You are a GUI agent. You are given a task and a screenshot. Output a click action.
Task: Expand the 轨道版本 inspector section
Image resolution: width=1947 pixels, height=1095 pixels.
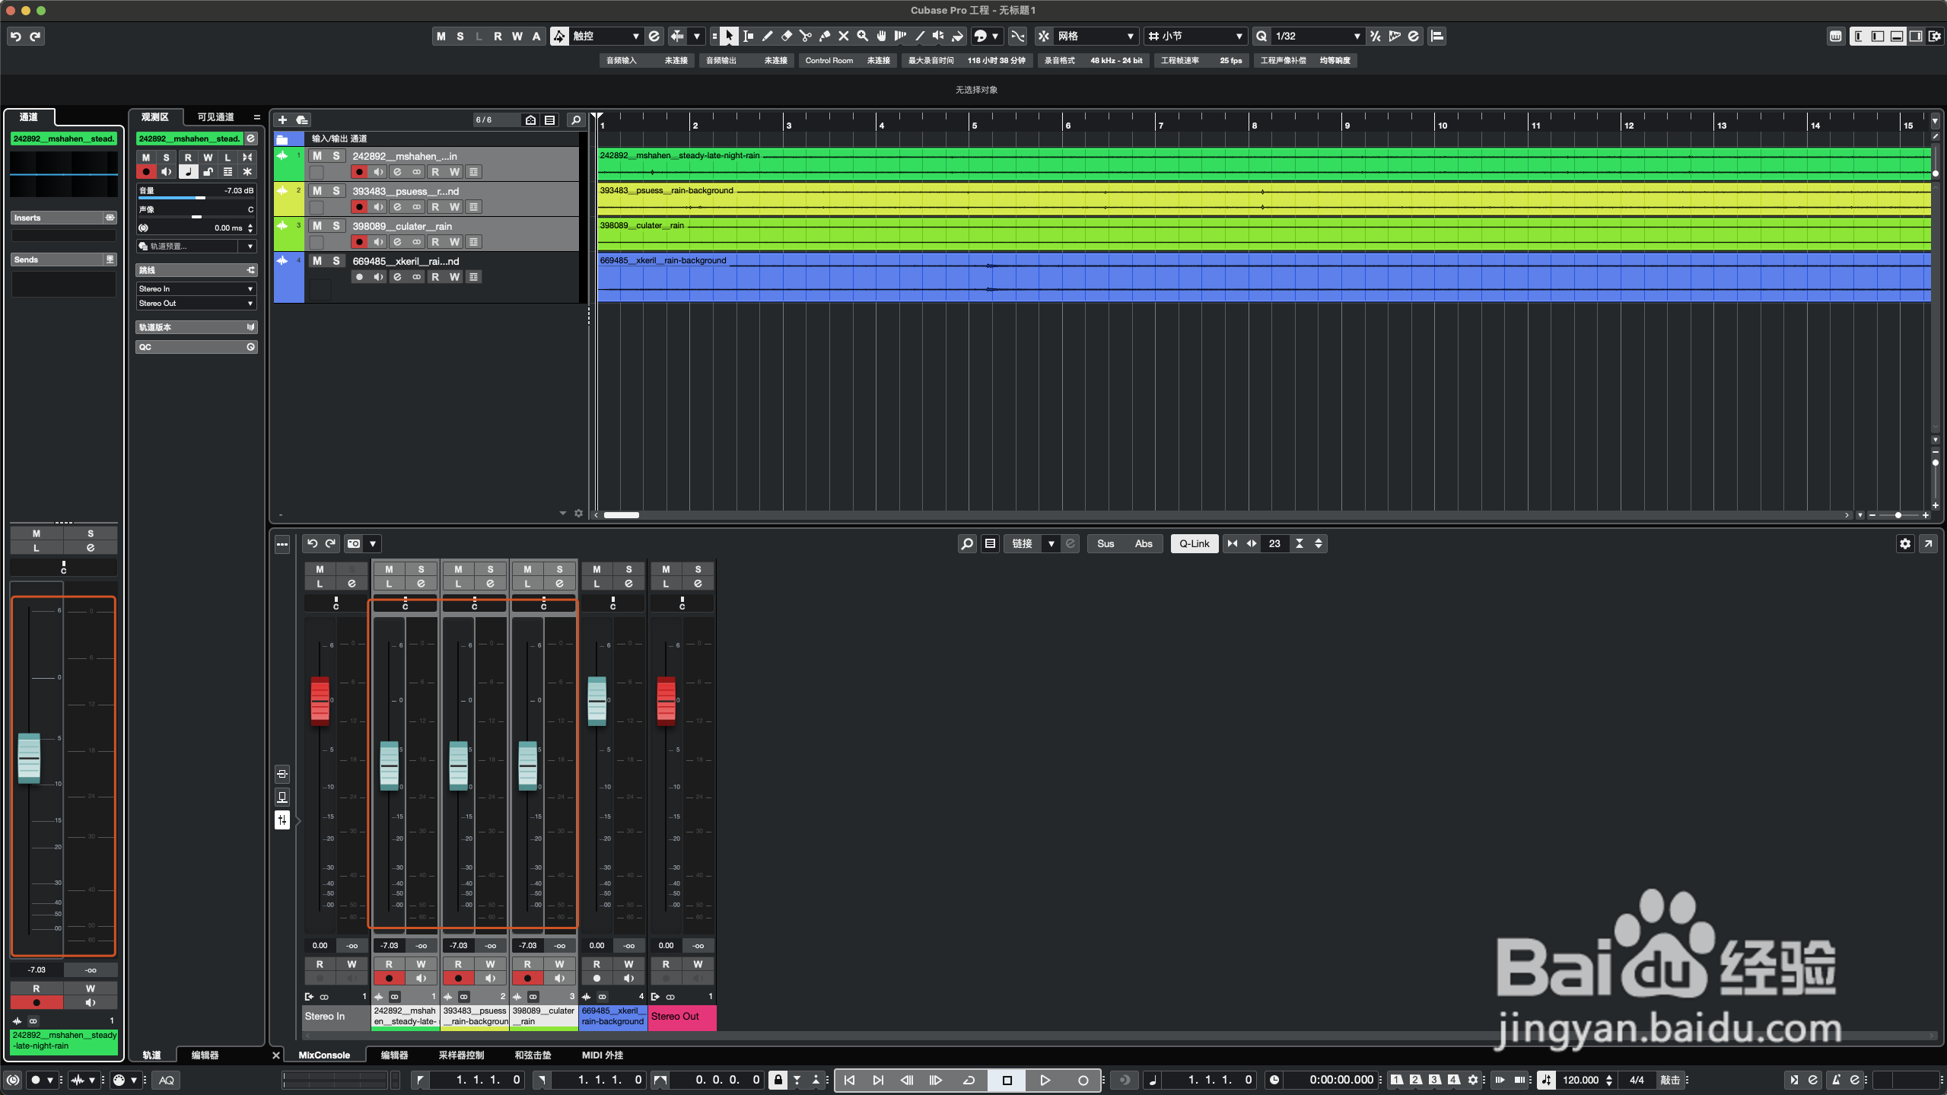point(196,327)
